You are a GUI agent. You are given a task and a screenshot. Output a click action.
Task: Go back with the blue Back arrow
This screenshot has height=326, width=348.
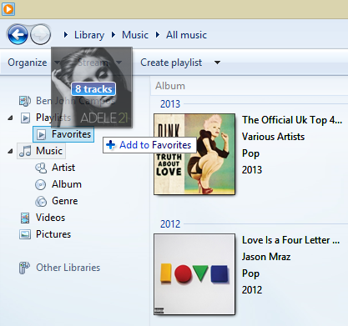pyautogui.click(x=18, y=35)
